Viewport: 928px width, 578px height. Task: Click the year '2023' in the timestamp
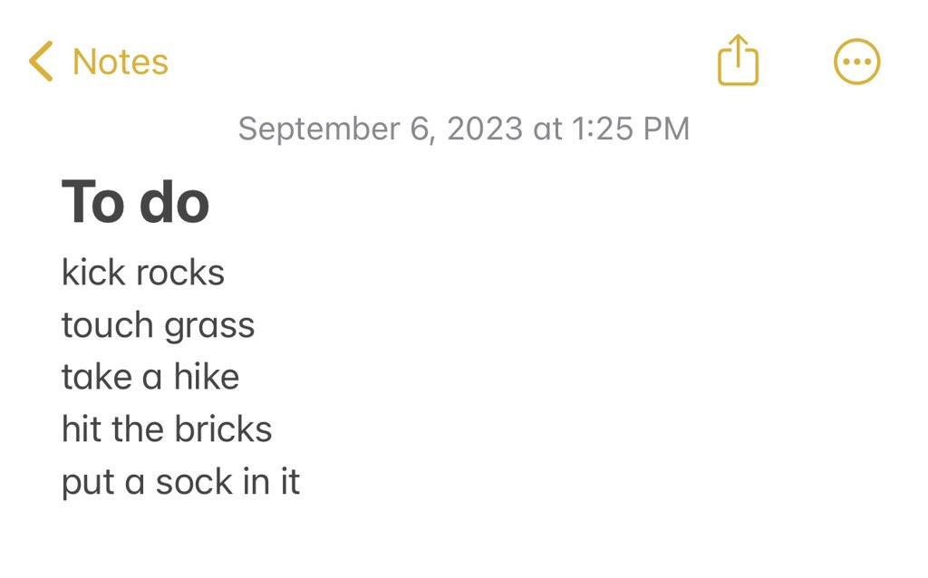(485, 129)
